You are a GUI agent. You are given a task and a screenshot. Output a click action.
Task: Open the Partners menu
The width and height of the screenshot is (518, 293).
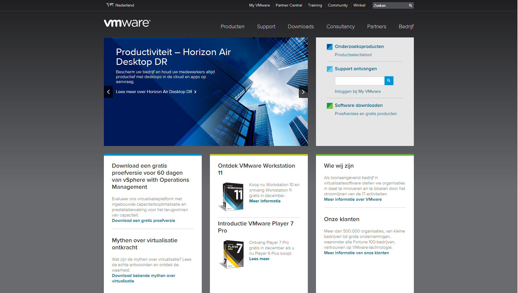[x=377, y=27]
